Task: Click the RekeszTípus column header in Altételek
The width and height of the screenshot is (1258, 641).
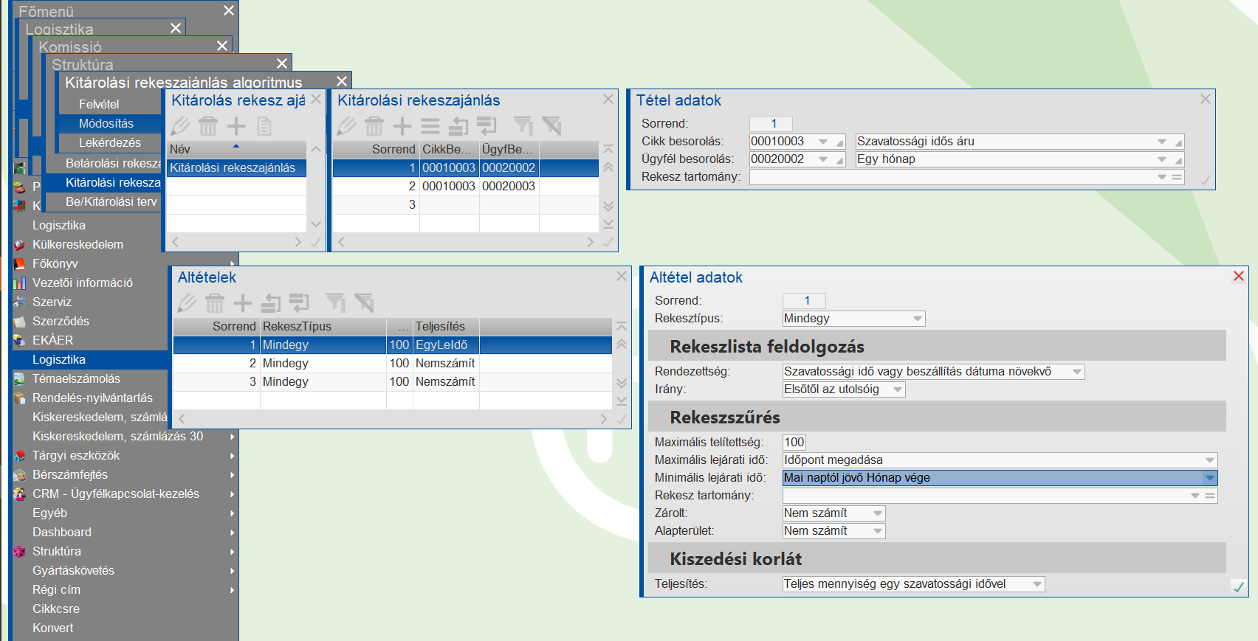Action: pyautogui.click(x=323, y=327)
